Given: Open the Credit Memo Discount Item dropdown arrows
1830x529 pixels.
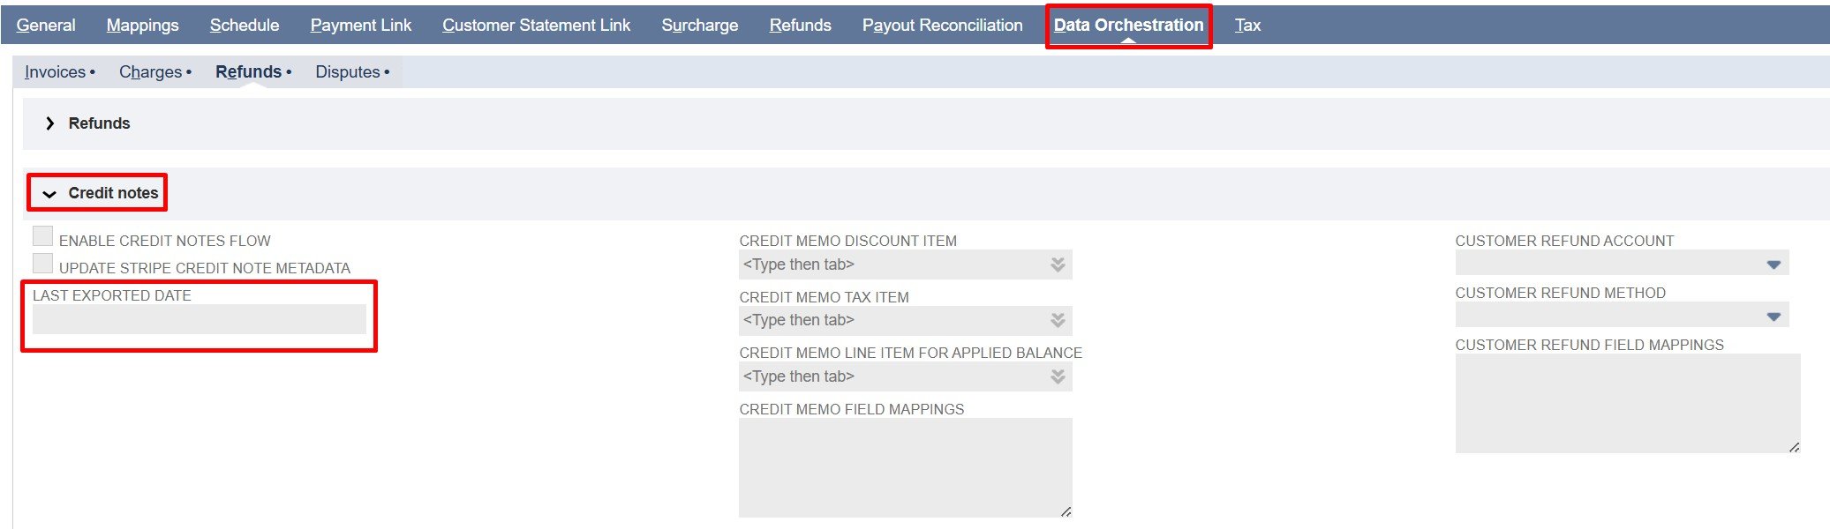Looking at the screenshot, I should 1057,264.
